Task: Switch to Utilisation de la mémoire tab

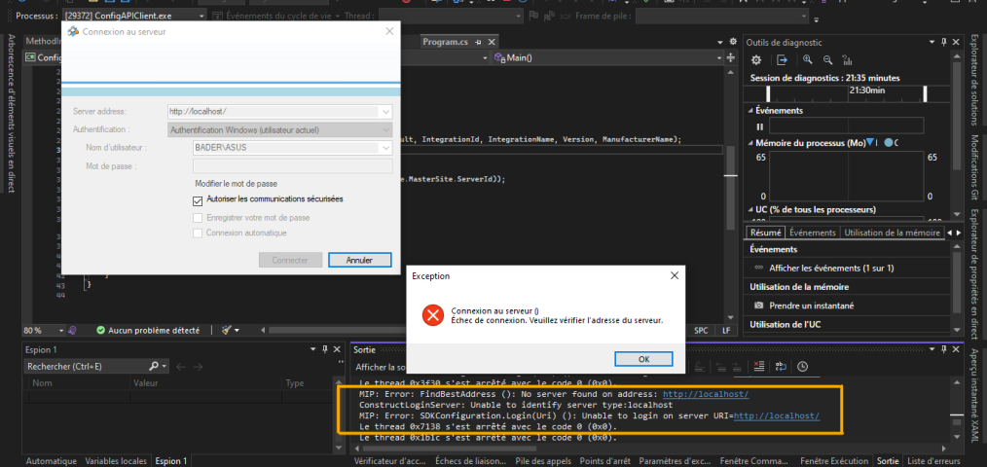Action: [x=890, y=233]
